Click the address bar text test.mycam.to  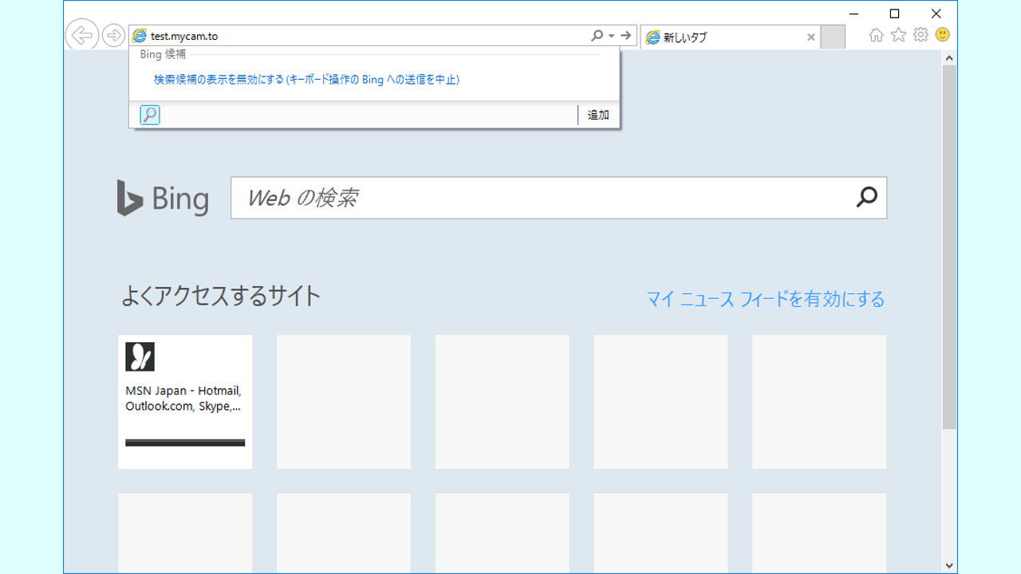[x=184, y=36]
